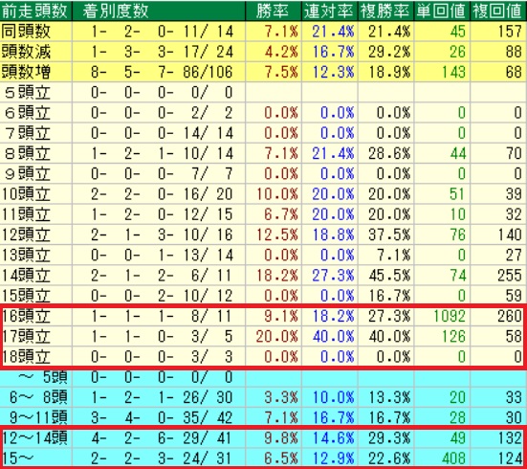Select the 9頭立 row label

coord(28,173)
